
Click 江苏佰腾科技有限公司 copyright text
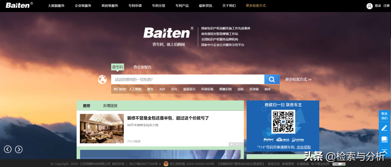tap(95, 164)
